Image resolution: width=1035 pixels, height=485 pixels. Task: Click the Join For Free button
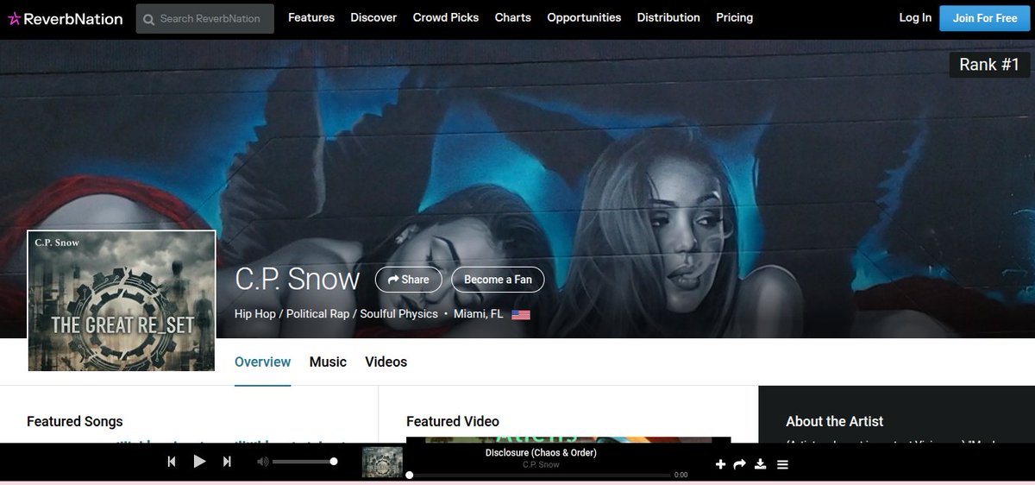(x=985, y=18)
